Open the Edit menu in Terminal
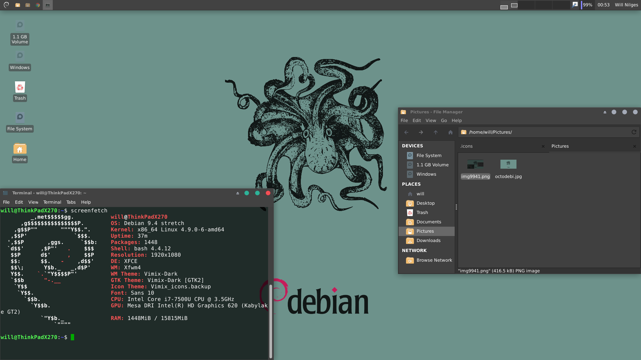The width and height of the screenshot is (641, 360). coord(19,202)
